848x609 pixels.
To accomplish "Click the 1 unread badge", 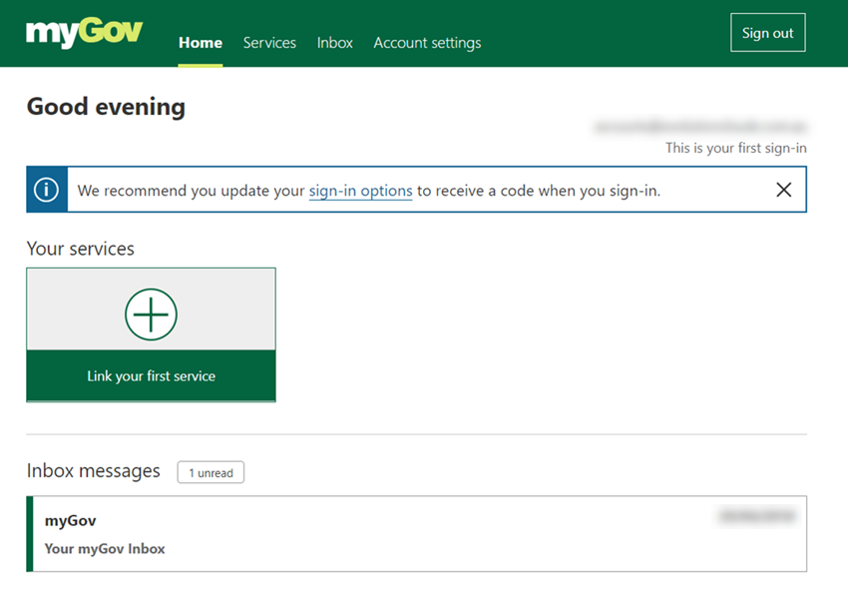I will [211, 472].
